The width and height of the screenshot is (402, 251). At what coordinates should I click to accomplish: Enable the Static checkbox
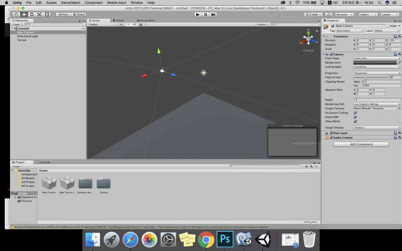point(388,26)
